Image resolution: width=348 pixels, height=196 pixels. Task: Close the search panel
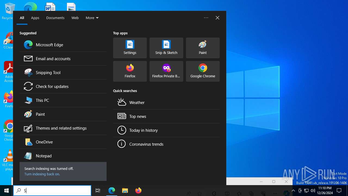[x=217, y=18]
